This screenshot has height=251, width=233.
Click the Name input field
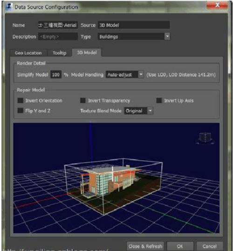click(x=58, y=25)
